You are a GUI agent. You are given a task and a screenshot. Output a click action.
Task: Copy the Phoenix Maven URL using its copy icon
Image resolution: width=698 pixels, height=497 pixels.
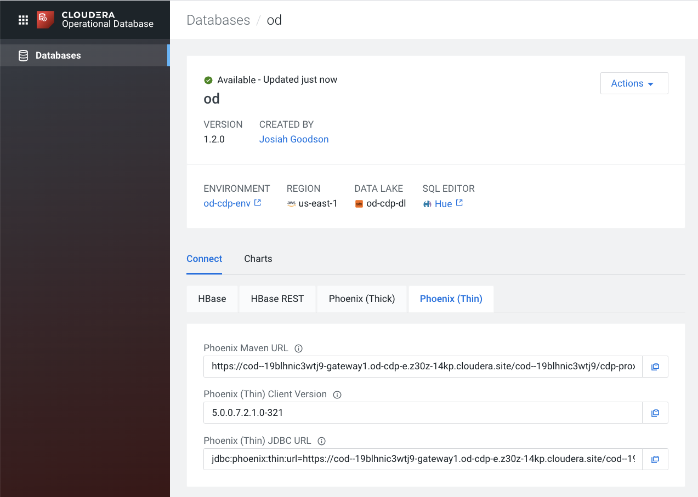(655, 366)
